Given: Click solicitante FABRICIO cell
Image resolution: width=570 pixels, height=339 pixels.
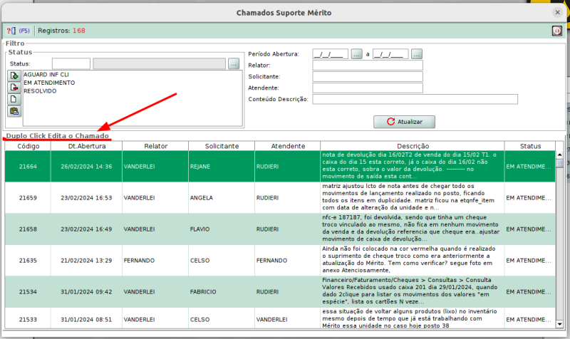Looking at the screenshot, I should point(222,291).
